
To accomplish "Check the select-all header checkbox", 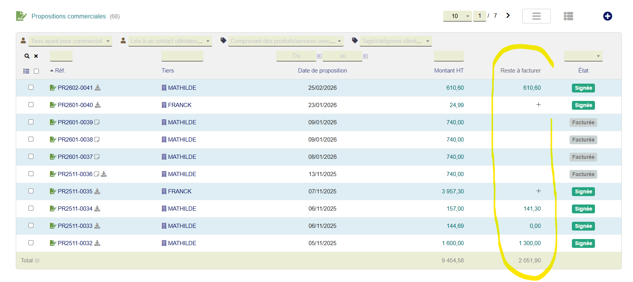I will [37, 71].
